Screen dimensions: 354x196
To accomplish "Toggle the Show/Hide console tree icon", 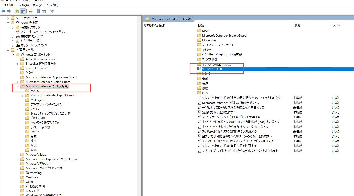I will (x=23, y=11).
